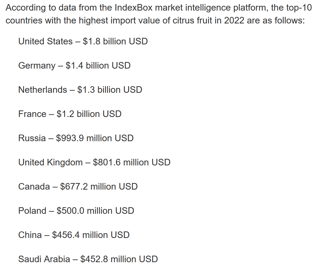Screen dimensions: 313x270
Task: Click the Germany $1.4 billion entry
Action: pos(74,66)
